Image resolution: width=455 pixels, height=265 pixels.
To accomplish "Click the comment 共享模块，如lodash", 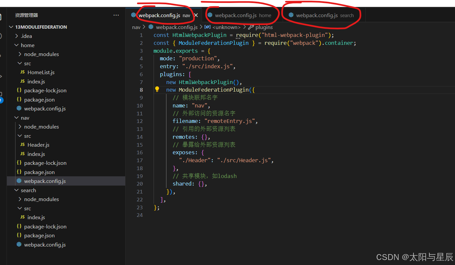I will coord(205,176).
